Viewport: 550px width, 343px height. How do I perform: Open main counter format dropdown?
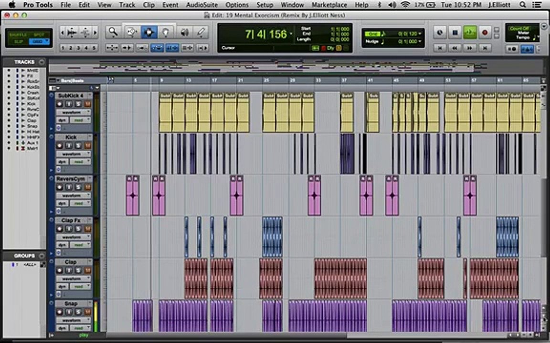[x=291, y=34]
